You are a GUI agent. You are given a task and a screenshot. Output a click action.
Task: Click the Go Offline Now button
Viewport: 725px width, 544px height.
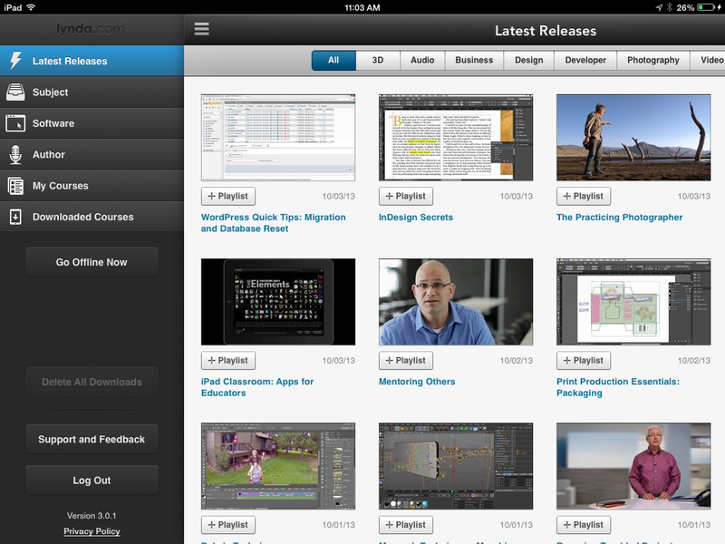92,262
